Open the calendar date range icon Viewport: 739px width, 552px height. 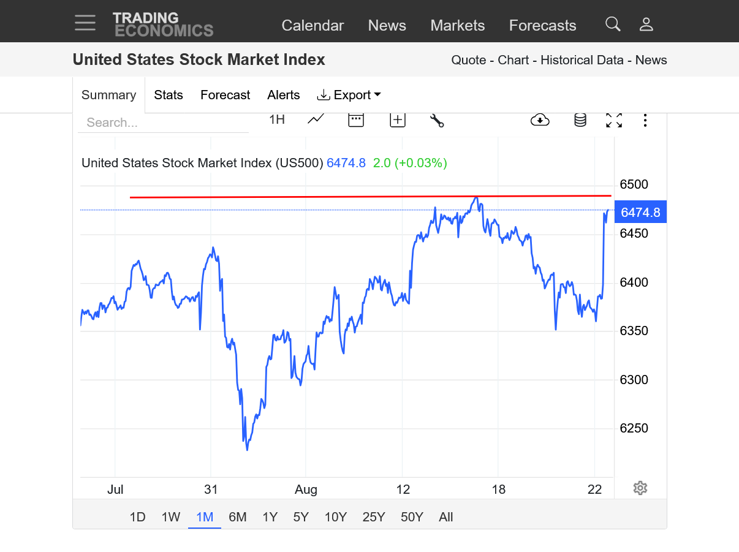click(356, 119)
